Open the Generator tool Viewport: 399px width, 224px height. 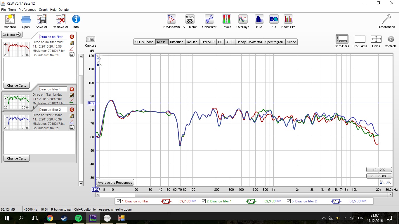tap(209, 19)
